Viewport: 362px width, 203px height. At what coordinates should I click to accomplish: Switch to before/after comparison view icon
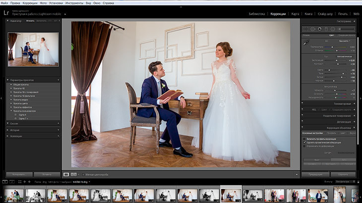tap(74, 174)
